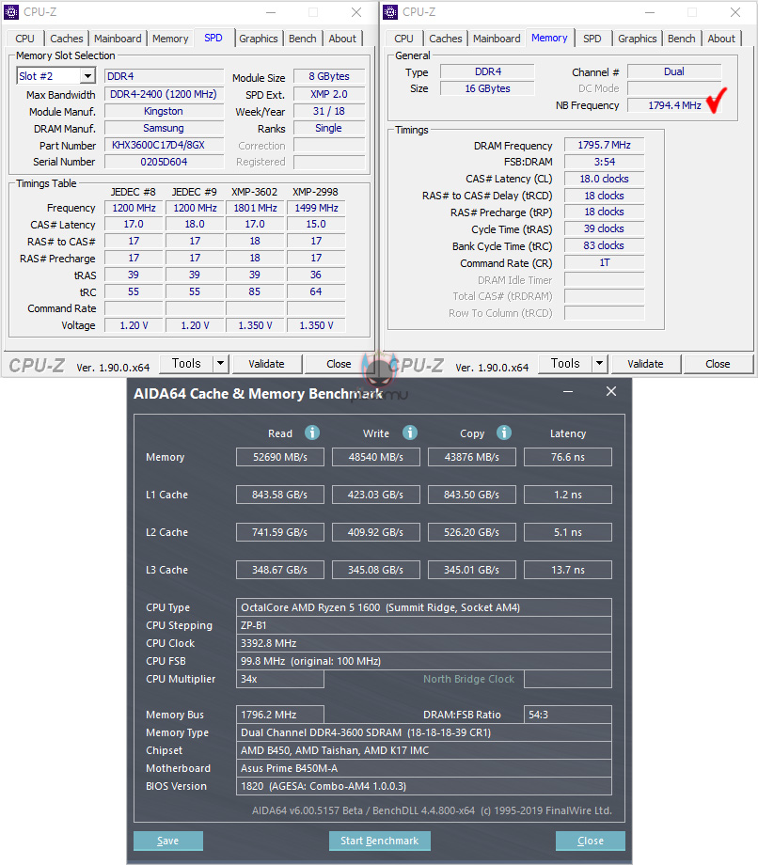This screenshot has height=865, width=758.
Task: Click Memory Bus field 1796.2 MHz
Action: coord(280,715)
